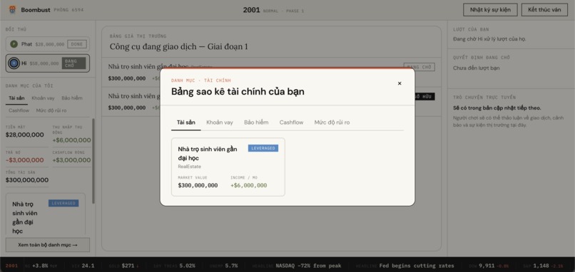The width and height of the screenshot is (575, 272).
Task: Select the sidebar Mức độ rủi ro tab
Action: (x=51, y=110)
